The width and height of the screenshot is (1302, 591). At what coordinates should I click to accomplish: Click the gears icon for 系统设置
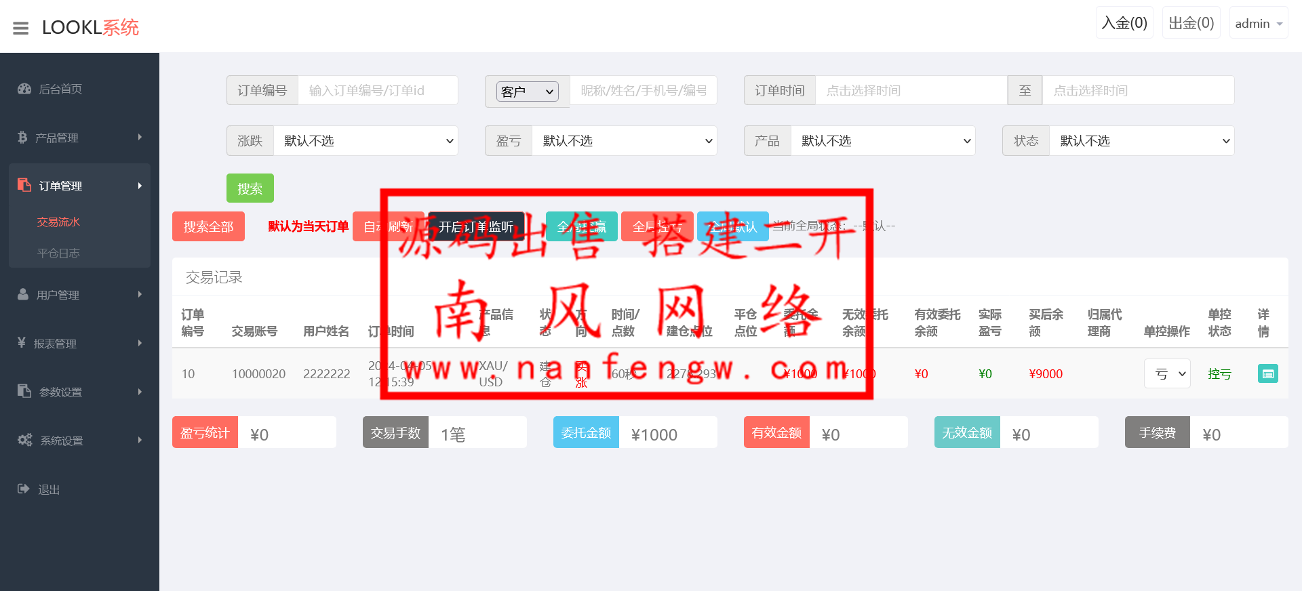click(25, 440)
